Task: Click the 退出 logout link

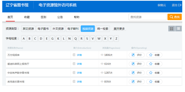Action: (x=174, y=5)
